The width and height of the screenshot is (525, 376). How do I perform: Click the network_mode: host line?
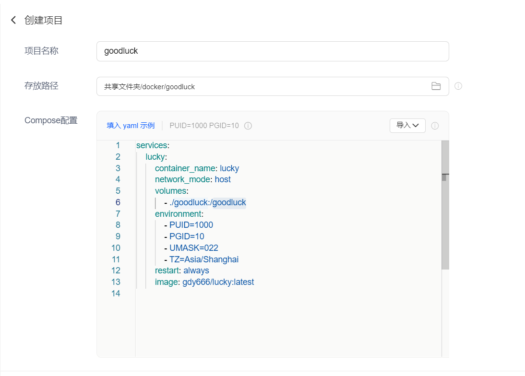click(192, 179)
